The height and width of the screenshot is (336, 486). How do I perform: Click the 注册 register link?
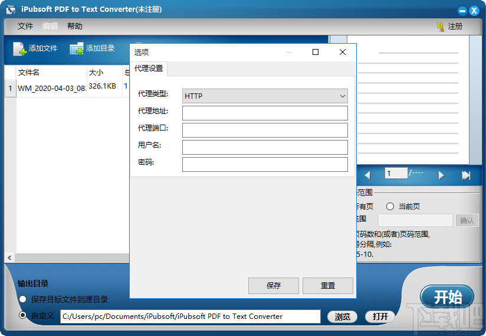point(455,27)
